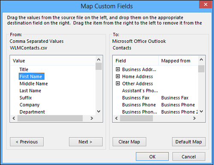Click horizontal scrollbar thumb in Field list
The height and width of the screenshot is (165, 214).
coord(137,118)
